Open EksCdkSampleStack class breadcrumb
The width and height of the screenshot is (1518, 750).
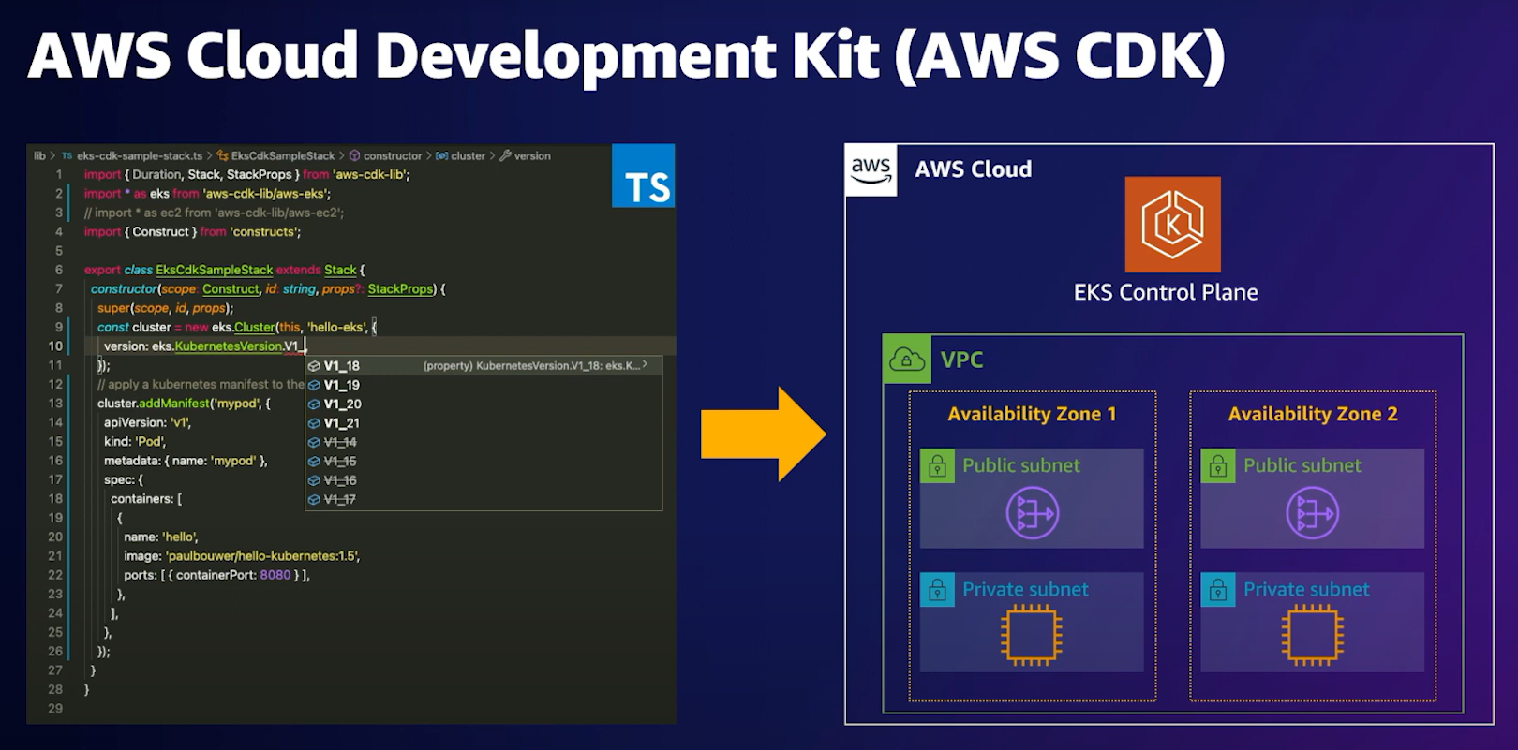point(275,156)
